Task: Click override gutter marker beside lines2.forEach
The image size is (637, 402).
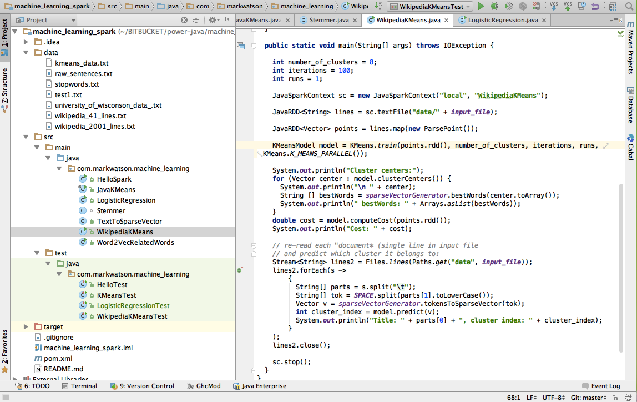Action: pyautogui.click(x=240, y=270)
